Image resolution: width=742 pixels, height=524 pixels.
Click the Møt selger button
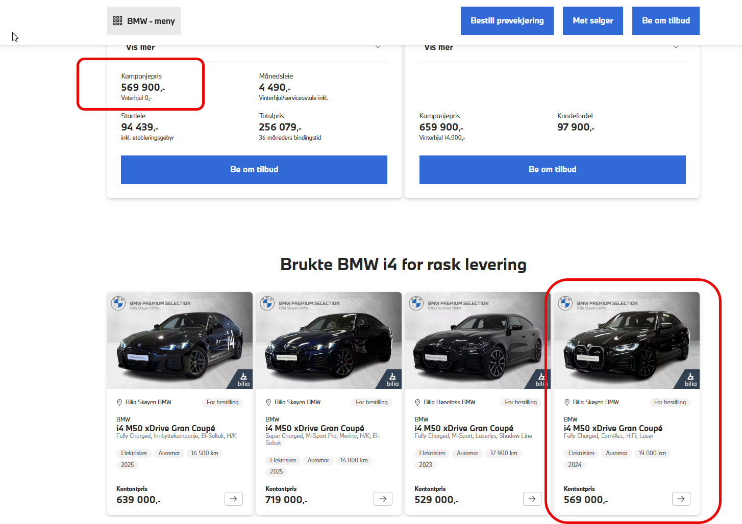tap(592, 21)
